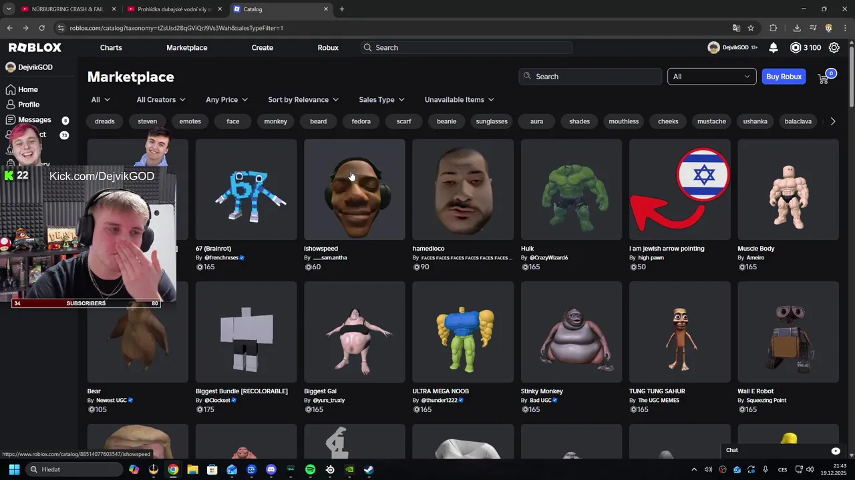The image size is (855, 480).
Task: Click the Marketplace search field
Action: 590,77
